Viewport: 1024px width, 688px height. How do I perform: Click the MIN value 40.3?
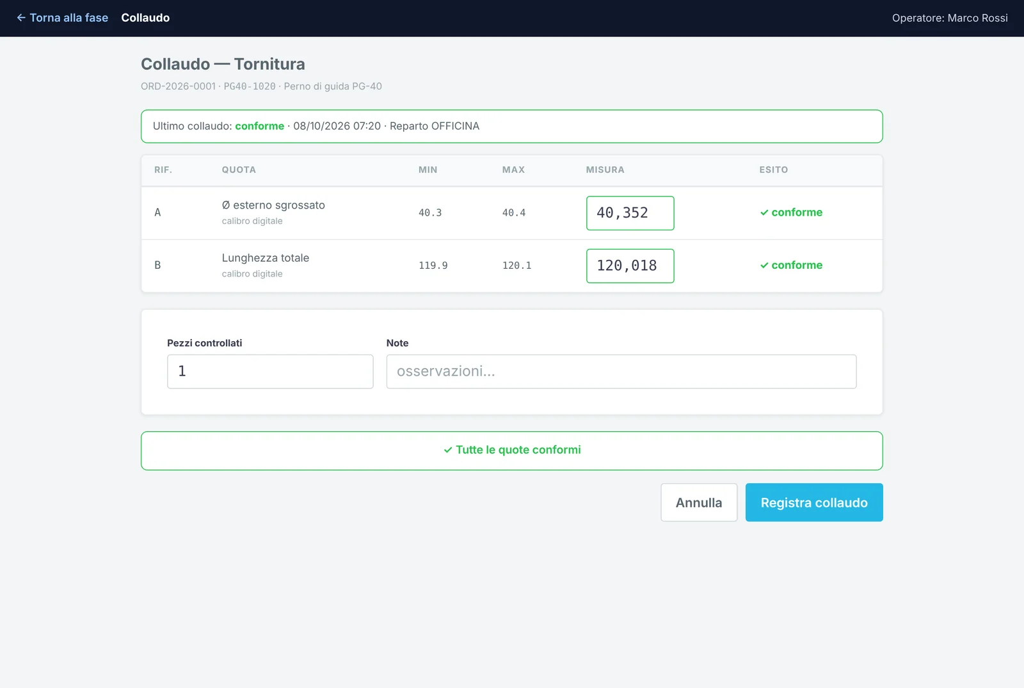[x=430, y=212]
